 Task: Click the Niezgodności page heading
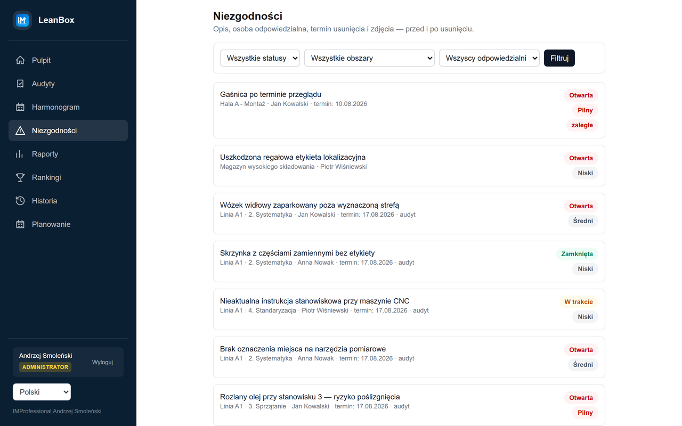coord(248,17)
